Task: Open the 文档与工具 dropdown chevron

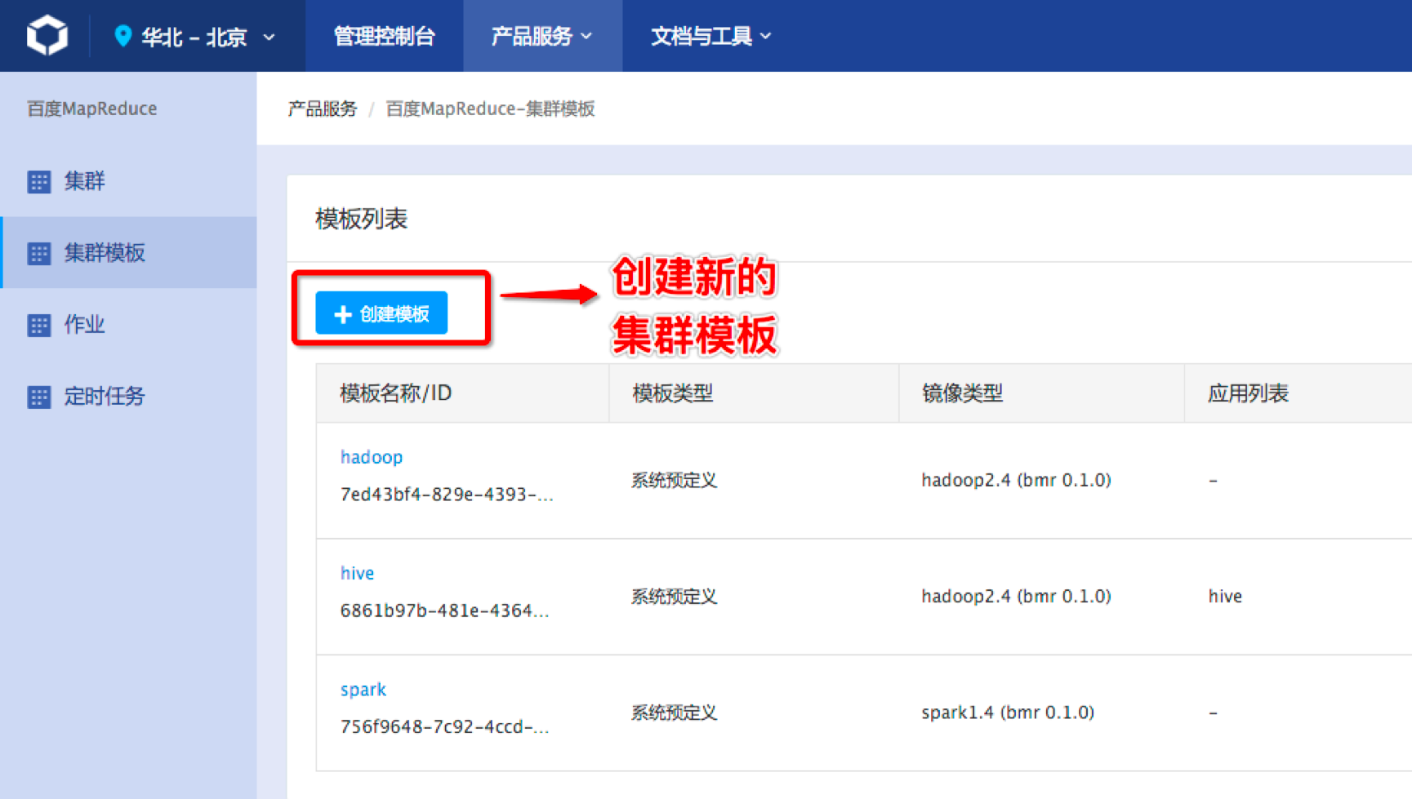Action: (x=765, y=36)
